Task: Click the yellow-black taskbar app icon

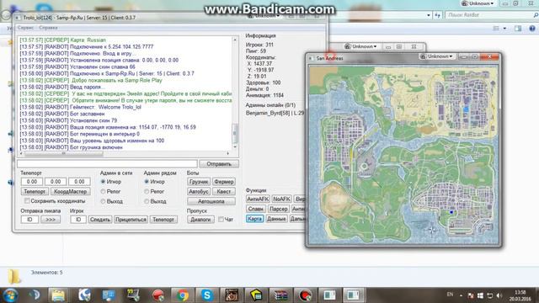Action: pos(256,295)
